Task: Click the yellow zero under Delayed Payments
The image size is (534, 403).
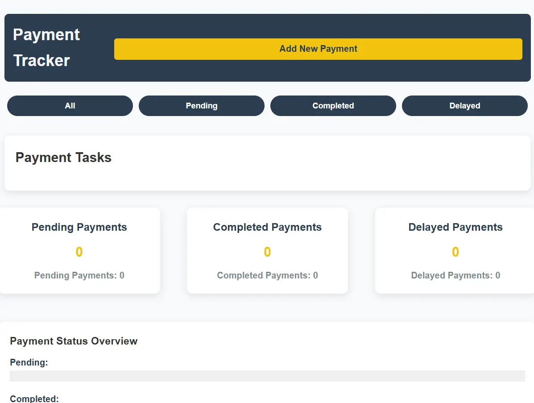Action: coord(455,252)
